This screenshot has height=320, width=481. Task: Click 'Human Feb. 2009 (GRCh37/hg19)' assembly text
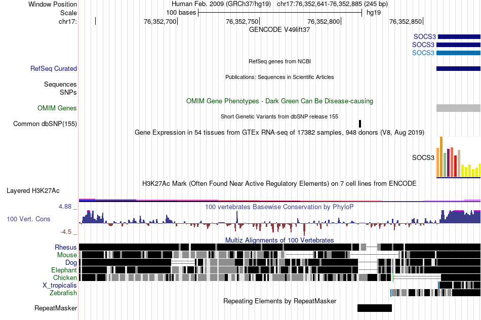pos(221,4)
